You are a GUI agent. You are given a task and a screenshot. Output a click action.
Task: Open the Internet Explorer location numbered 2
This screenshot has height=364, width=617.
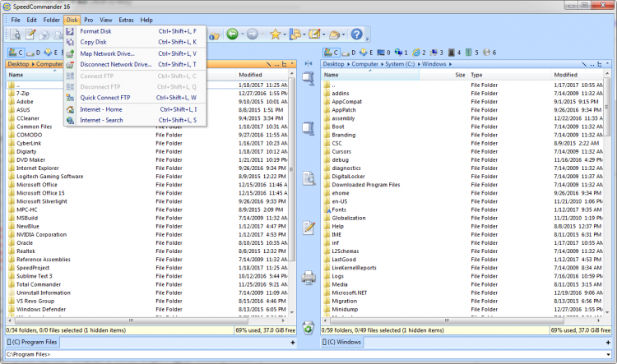[x=419, y=53]
